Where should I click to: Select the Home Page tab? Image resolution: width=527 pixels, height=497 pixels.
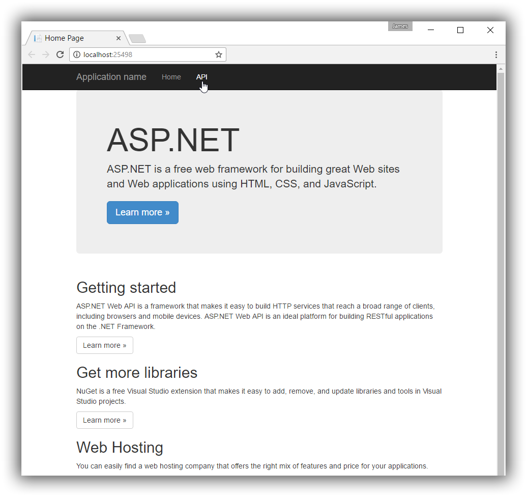coord(77,38)
